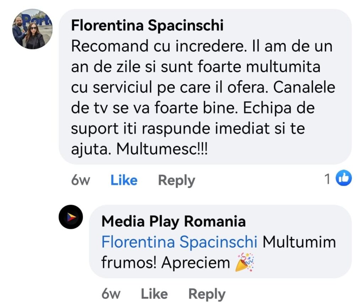Click the Media Play Romania page avatar
Viewport: 364px width, 305px height.
[x=71, y=217]
